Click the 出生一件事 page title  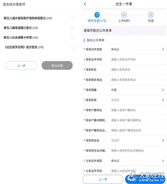124,4
